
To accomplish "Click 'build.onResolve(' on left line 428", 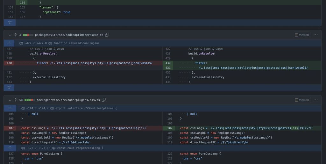I will 43,53.
